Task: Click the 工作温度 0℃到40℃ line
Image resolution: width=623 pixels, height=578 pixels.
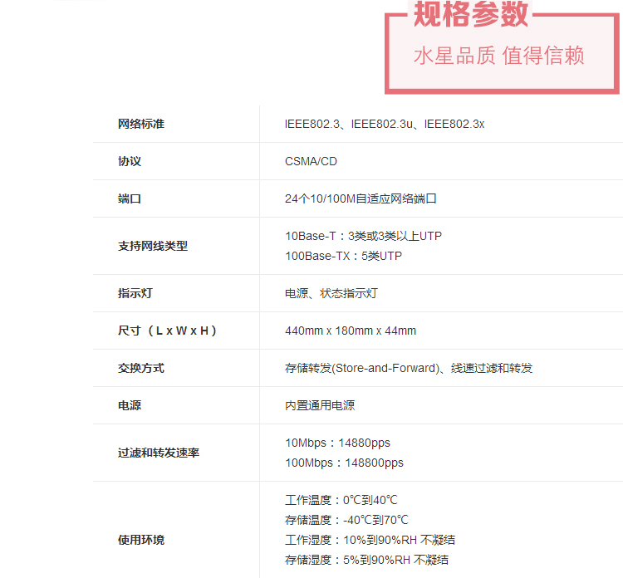Action: 341,500
